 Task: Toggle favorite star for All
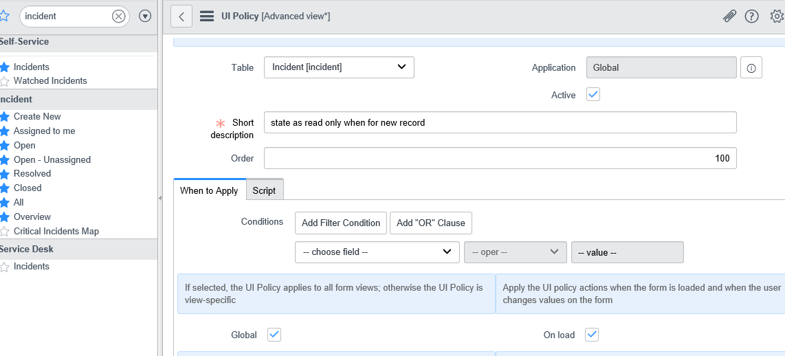coord(5,203)
